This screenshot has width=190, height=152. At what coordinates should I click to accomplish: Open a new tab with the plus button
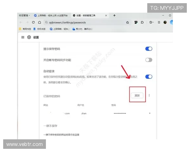(x=114, y=16)
